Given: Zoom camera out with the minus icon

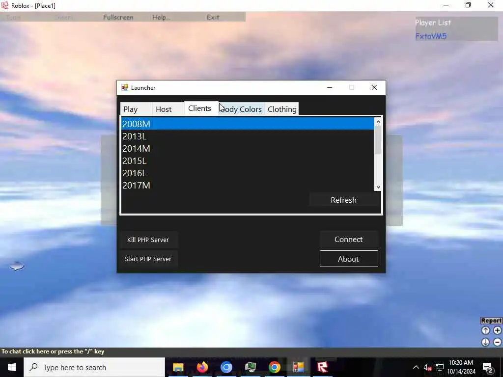Looking at the screenshot, I should pyautogui.click(x=497, y=342).
